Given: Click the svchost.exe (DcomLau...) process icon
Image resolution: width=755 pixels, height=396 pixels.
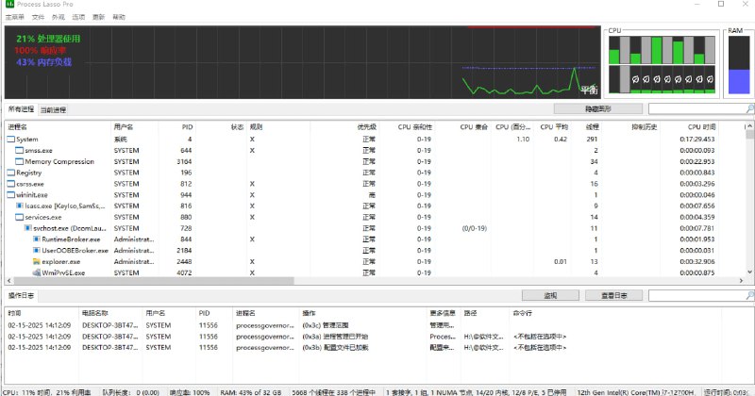Looking at the screenshot, I should point(28,228).
